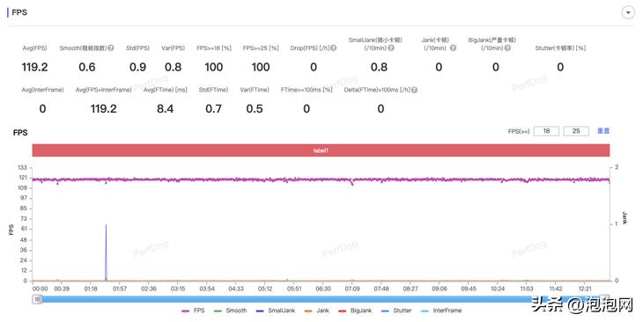Toggle the SmallJank series in legend

(x=276, y=311)
